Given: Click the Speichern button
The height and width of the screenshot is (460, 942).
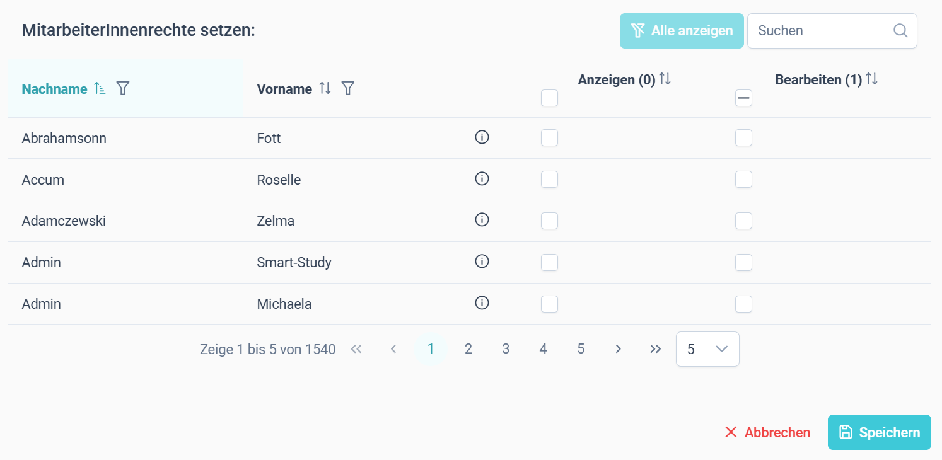Looking at the screenshot, I should point(880,432).
